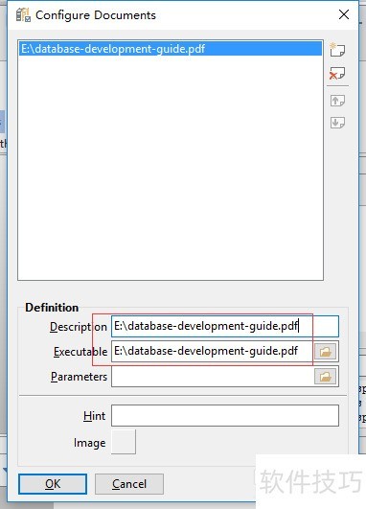Screen dimensions: 366x509
Task: Close the Configure Documents dialog
Action: (344, 14)
